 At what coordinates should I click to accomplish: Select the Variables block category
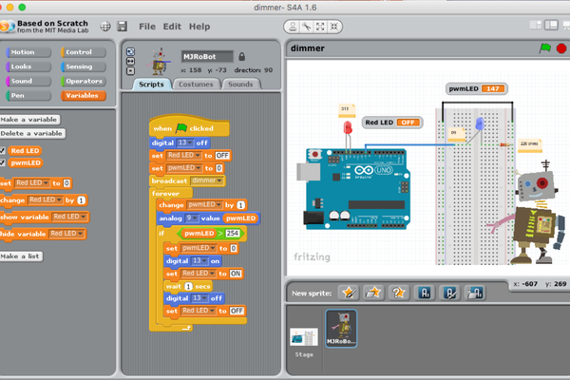click(84, 96)
